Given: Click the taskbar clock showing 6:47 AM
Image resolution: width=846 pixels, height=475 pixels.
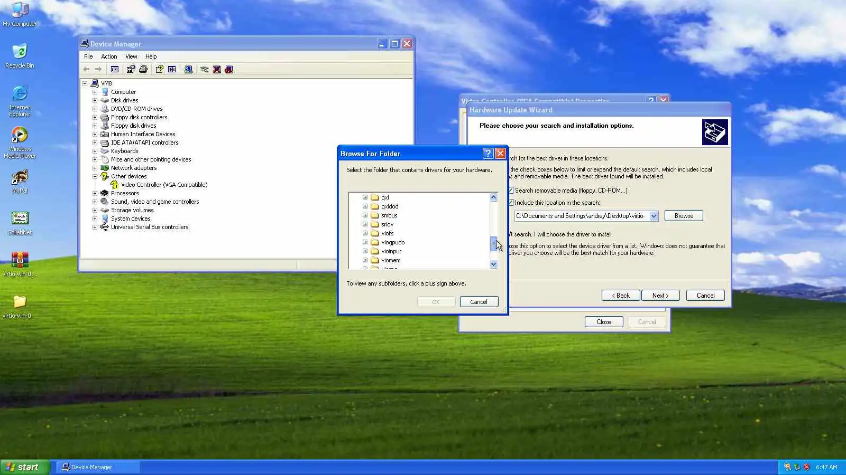Looking at the screenshot, I should pos(826,467).
